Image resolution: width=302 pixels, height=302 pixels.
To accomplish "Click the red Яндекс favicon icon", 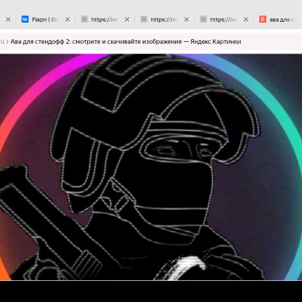I will tap(263, 19).
